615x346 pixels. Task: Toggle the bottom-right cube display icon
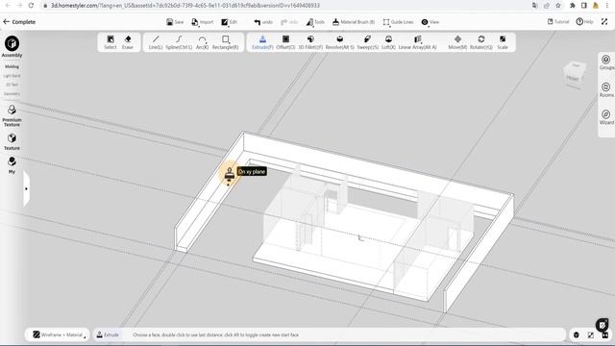pos(577,334)
